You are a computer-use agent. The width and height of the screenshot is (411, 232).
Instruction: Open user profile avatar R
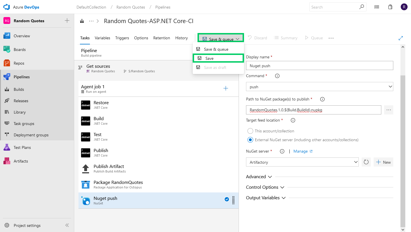point(404,7)
